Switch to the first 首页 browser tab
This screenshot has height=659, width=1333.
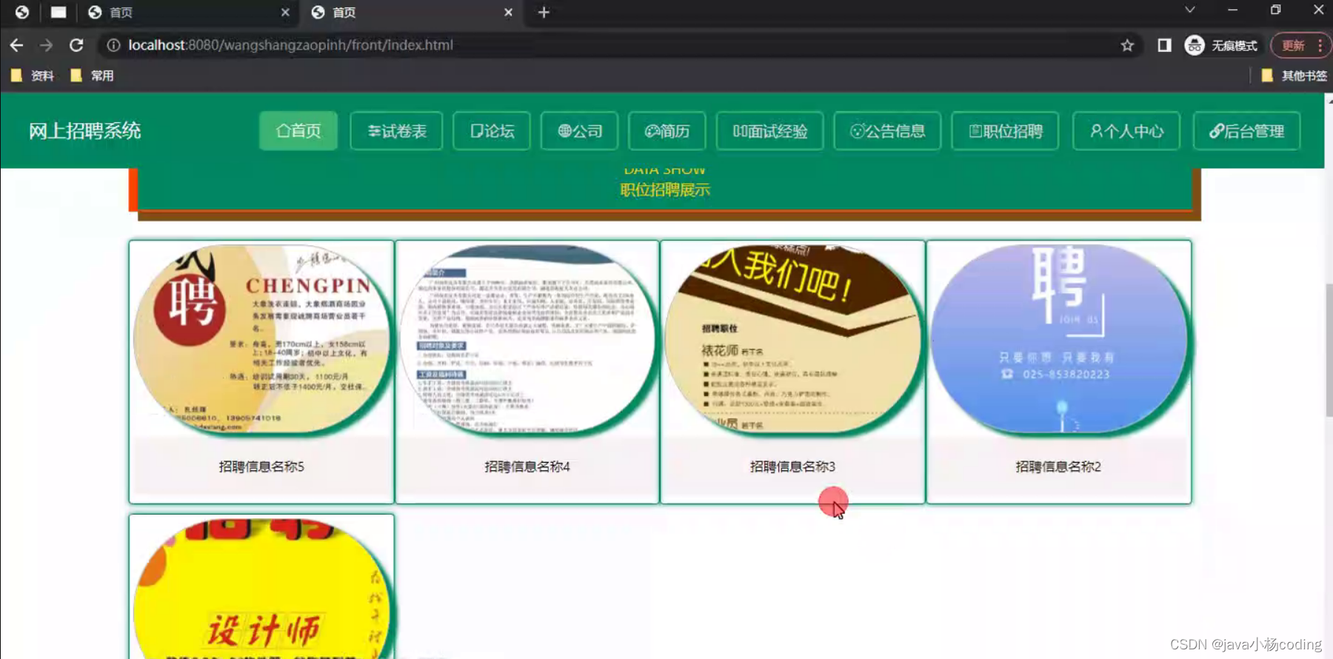188,12
